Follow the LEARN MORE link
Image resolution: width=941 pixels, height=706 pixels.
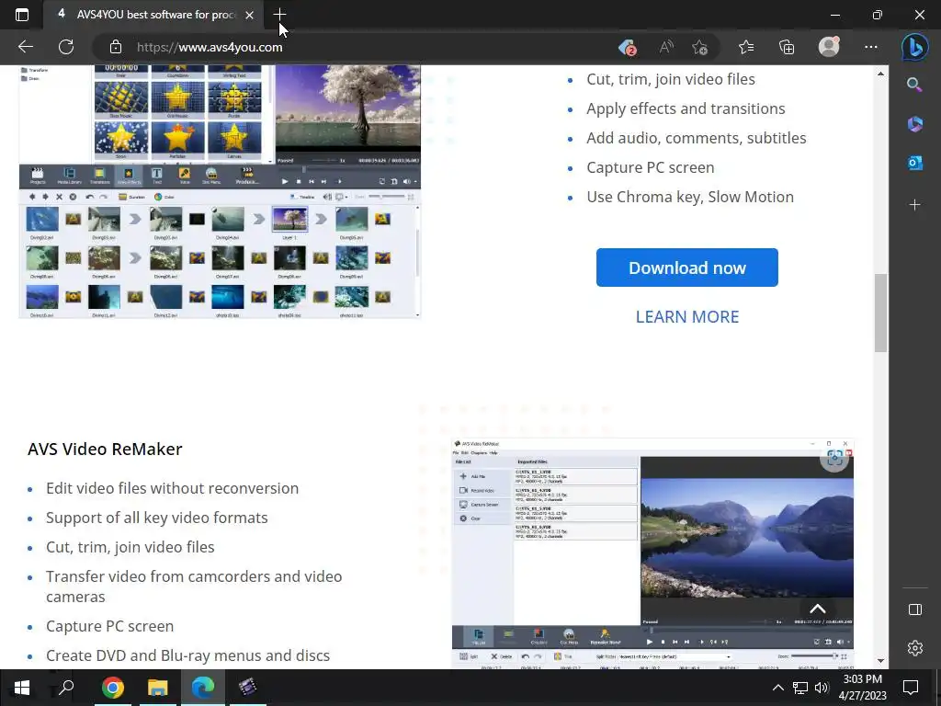click(687, 316)
